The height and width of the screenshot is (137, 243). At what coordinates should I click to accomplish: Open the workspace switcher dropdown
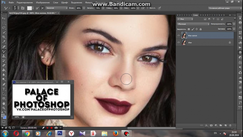(x=225, y=8)
